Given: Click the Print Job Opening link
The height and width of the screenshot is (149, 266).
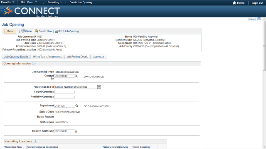Looking at the screenshot, I should (x=69, y=31).
